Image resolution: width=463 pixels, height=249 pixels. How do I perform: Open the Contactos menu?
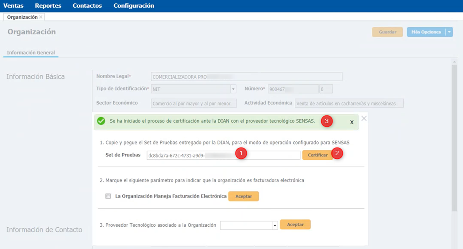pyautogui.click(x=87, y=6)
